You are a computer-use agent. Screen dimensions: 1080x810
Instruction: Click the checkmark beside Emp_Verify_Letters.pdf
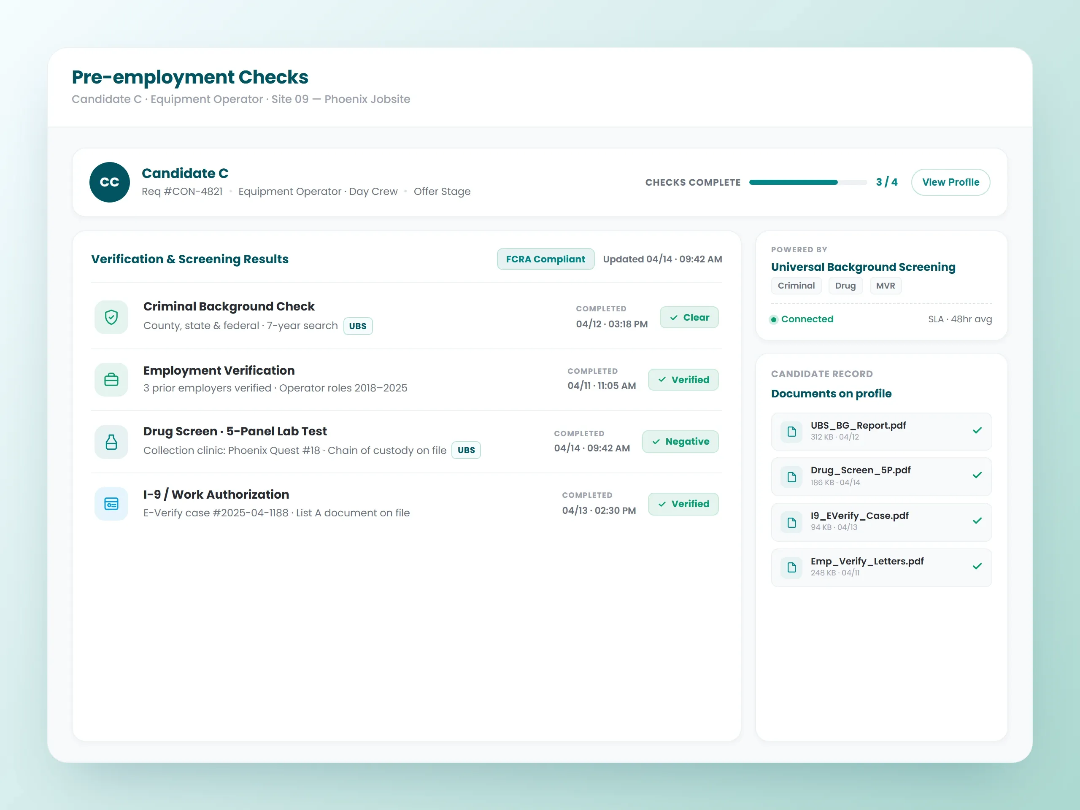point(977,566)
